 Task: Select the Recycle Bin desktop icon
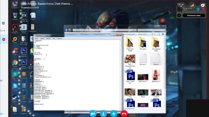point(15,17)
